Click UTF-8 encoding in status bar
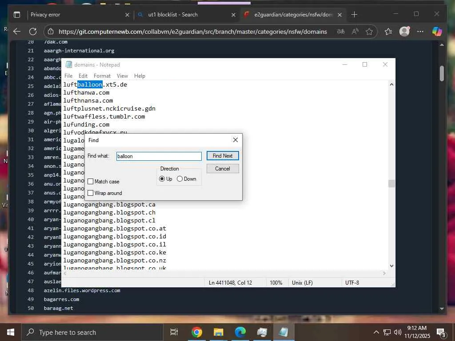Image resolution: width=455 pixels, height=341 pixels. point(352,283)
